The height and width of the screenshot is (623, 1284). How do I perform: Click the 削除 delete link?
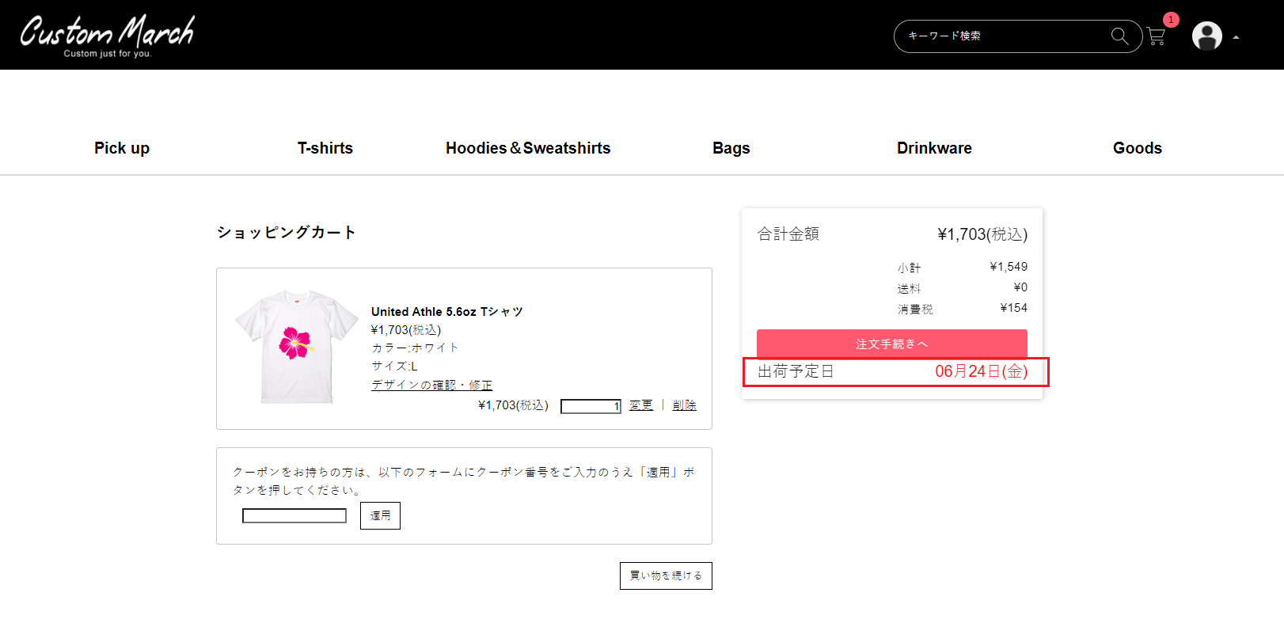(685, 405)
